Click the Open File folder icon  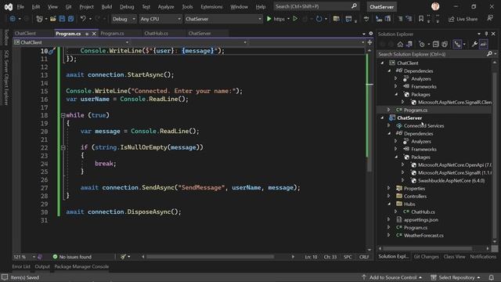pos(53,19)
